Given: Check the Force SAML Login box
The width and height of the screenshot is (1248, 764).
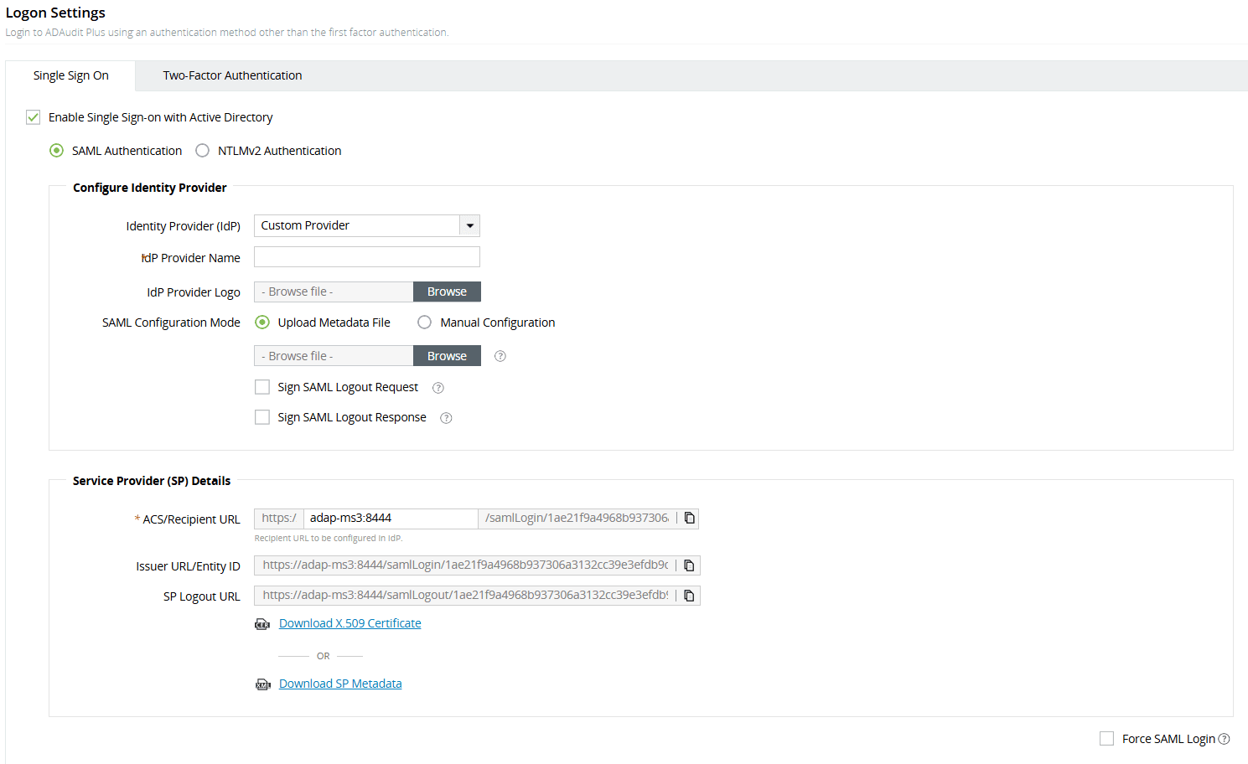Looking at the screenshot, I should (x=1106, y=739).
